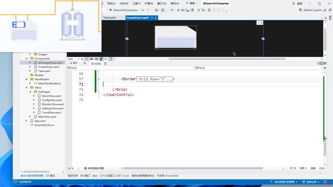Pin the FreezeDryer.xaml tab
The width and height of the screenshot is (333, 187).
152,18
